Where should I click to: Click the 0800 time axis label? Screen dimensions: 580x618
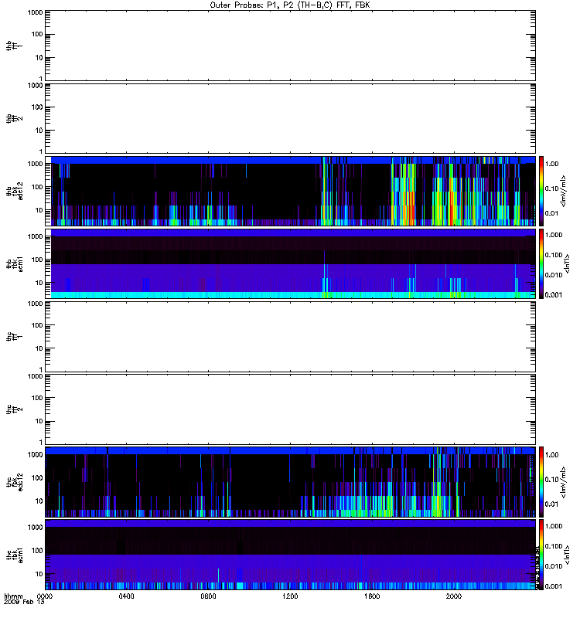[x=208, y=596]
